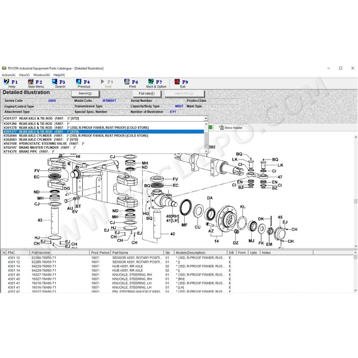The image size is (358, 358).
Task: Click parts list scrollbar down arrow
Action: 355,290
